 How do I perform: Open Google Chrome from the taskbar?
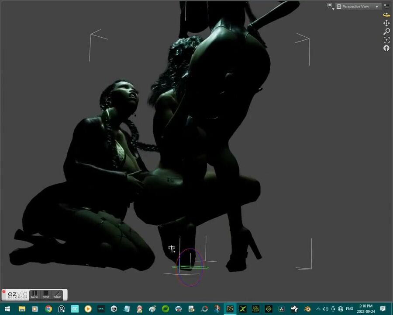coord(48,309)
